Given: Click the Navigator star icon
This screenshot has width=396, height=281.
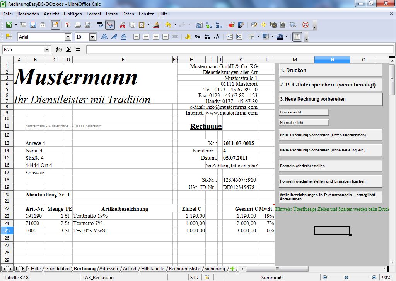Looking at the screenshot, I should [264, 25].
